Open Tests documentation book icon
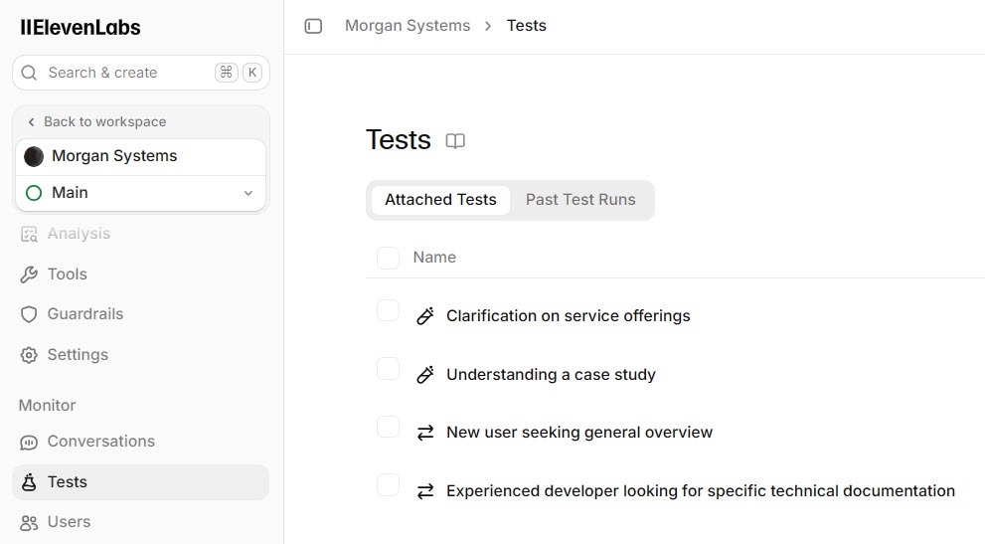Image resolution: width=985 pixels, height=544 pixels. (455, 141)
